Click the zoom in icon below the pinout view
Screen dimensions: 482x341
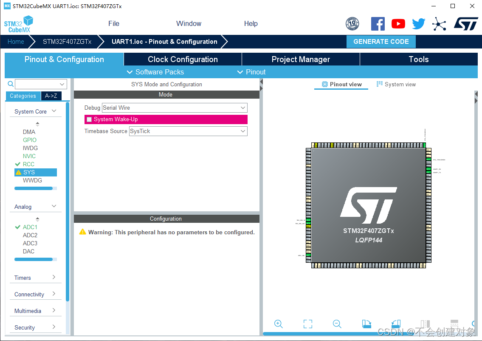pos(279,324)
